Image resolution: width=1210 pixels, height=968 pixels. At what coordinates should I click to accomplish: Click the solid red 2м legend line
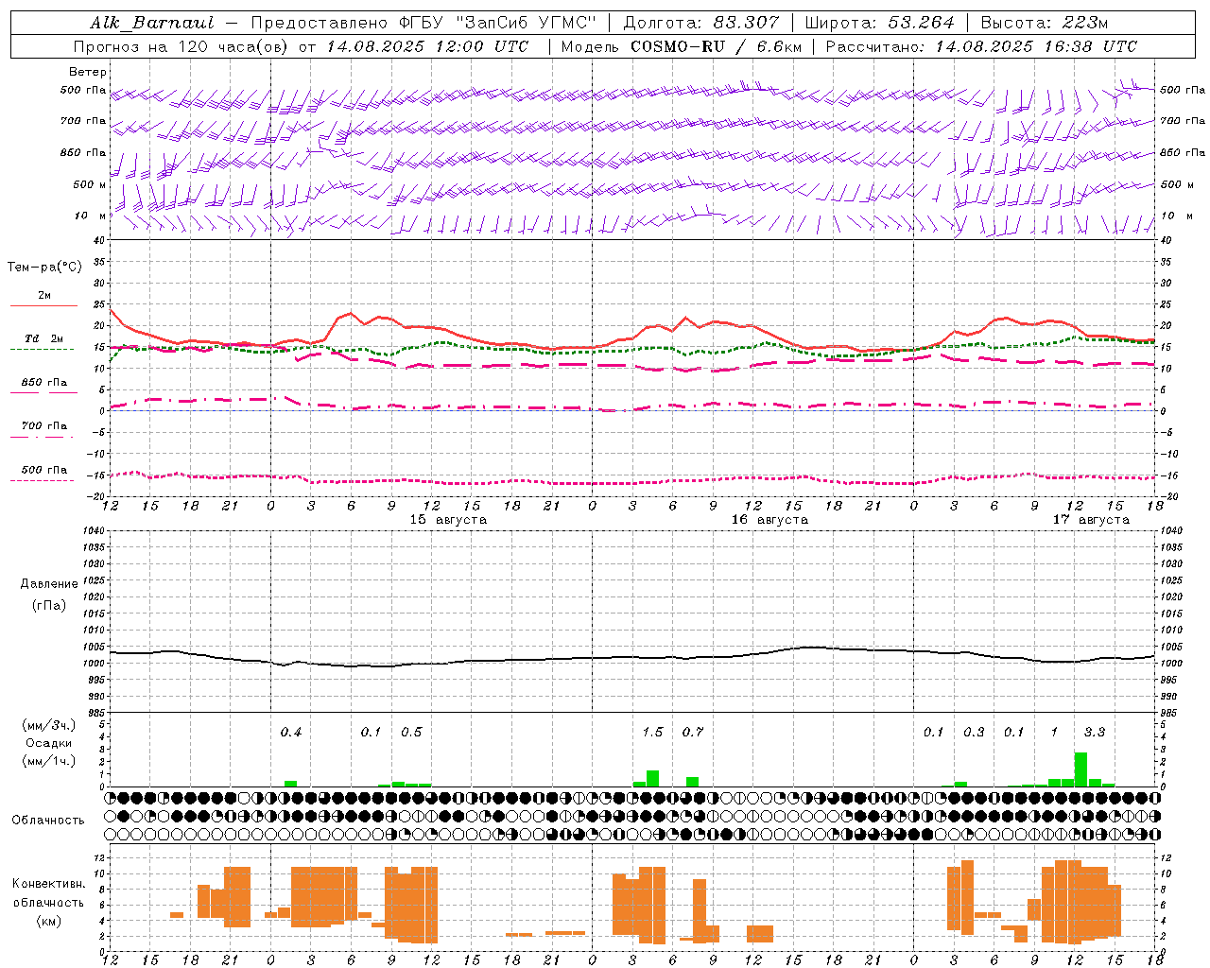[x=43, y=305]
